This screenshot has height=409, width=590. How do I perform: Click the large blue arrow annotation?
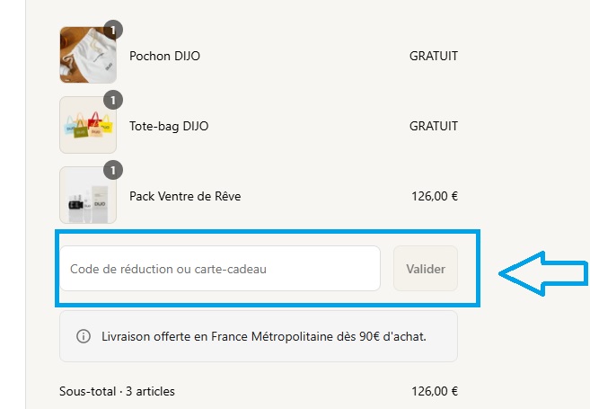(x=541, y=269)
